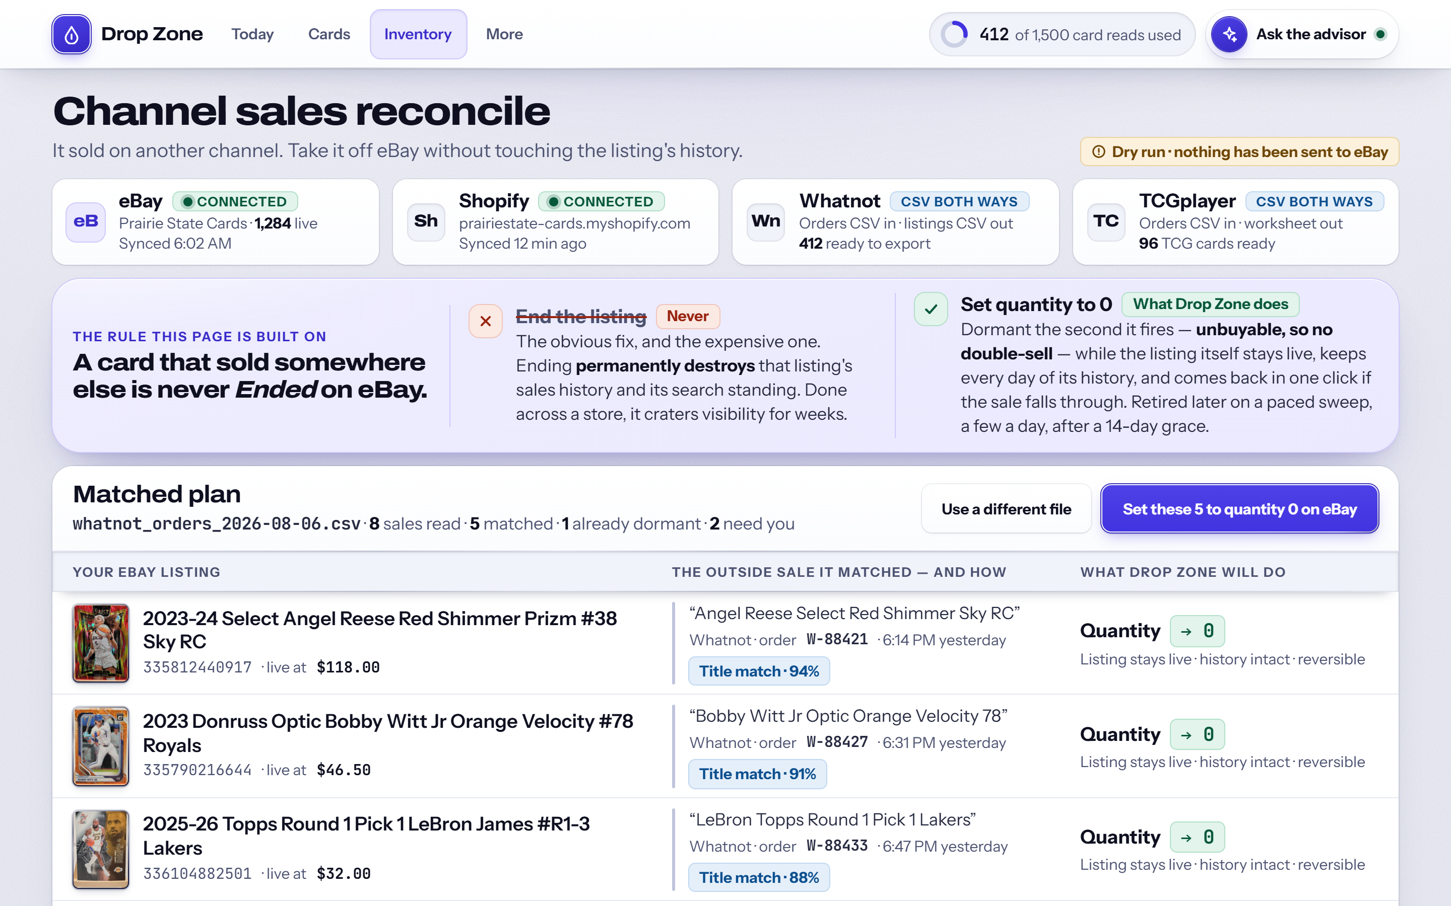Image resolution: width=1451 pixels, height=906 pixels.
Task: Click the Never badge
Action: (x=688, y=316)
